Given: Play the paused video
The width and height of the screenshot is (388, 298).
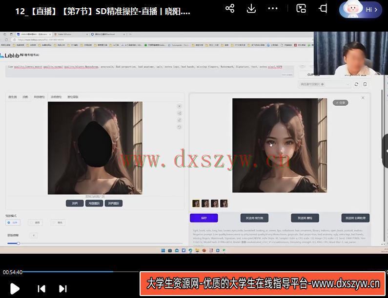Looking at the screenshot, I should coord(15,289).
